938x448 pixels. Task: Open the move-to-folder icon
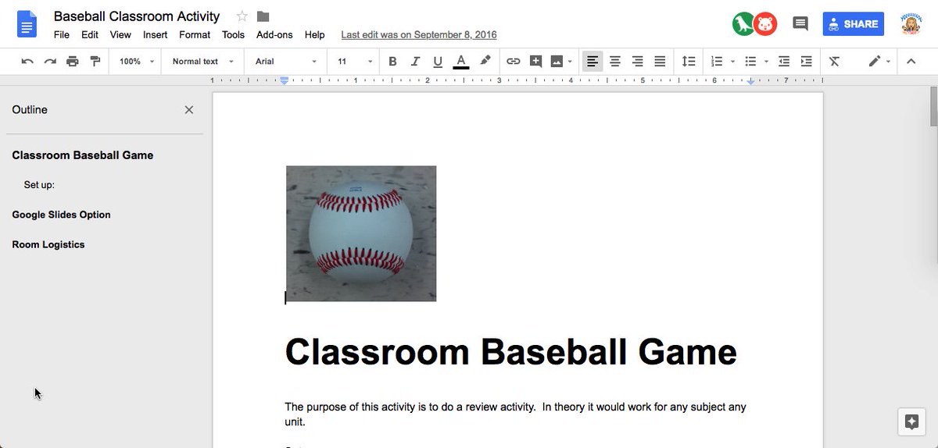coord(263,16)
